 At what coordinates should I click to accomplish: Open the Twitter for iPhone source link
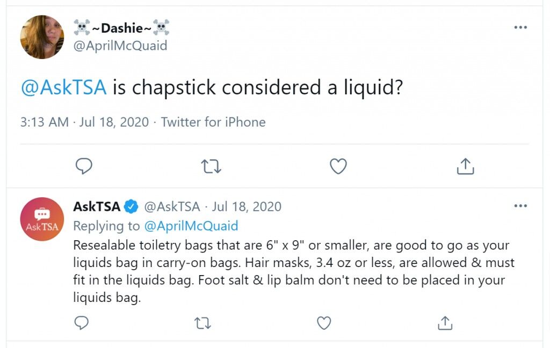pyautogui.click(x=213, y=122)
